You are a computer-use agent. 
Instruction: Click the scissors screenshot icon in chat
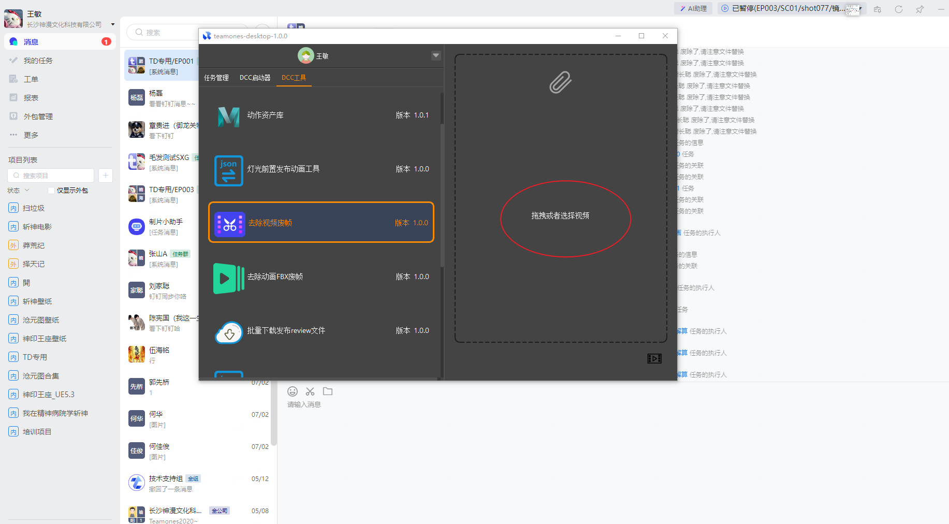[x=310, y=391]
